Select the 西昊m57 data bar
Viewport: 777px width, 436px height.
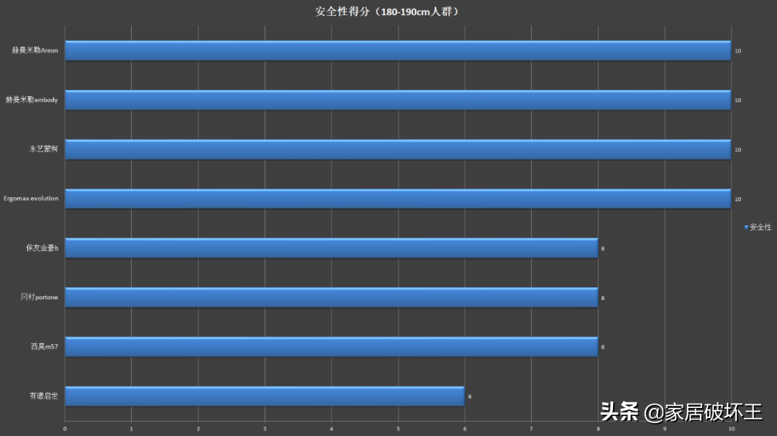pos(332,347)
